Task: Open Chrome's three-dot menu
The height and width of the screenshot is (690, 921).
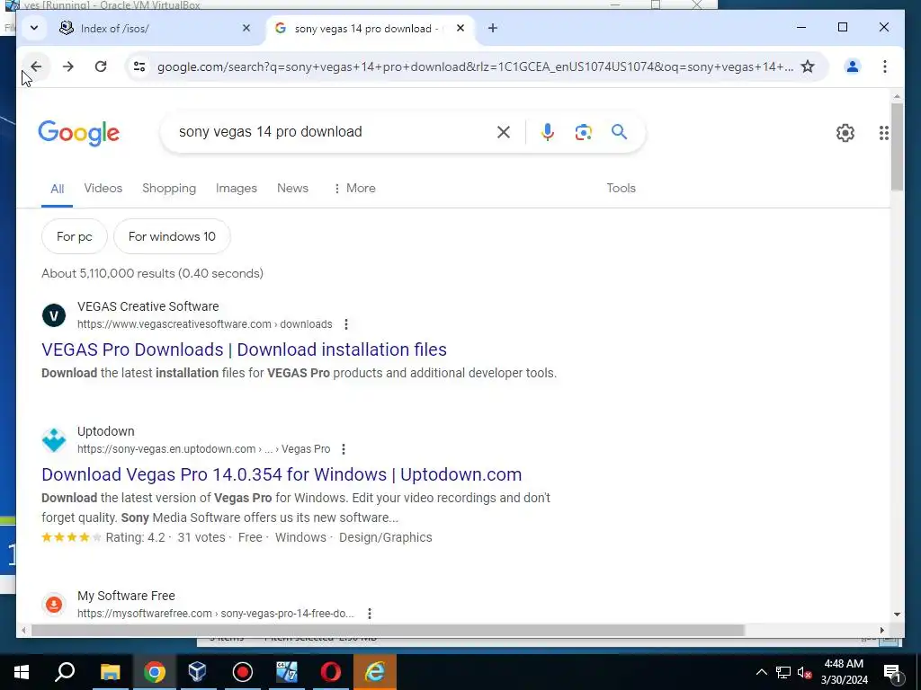Action: coord(885,66)
